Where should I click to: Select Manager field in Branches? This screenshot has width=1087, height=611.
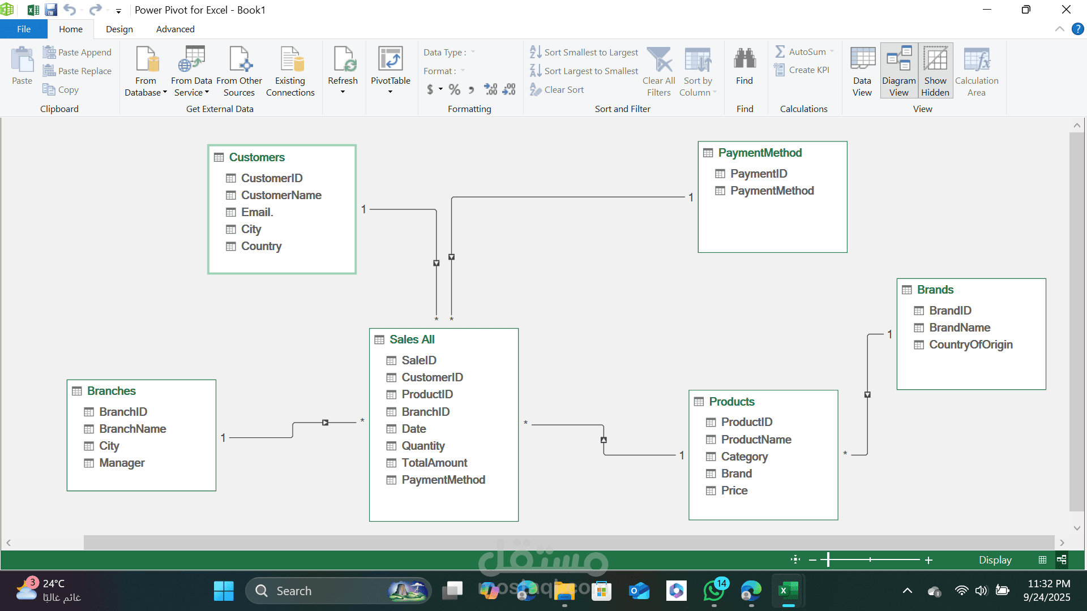coord(122,463)
